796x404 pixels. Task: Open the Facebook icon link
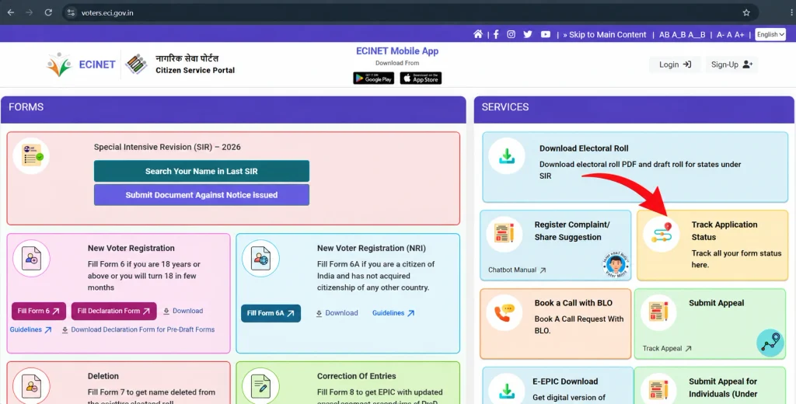[496, 34]
